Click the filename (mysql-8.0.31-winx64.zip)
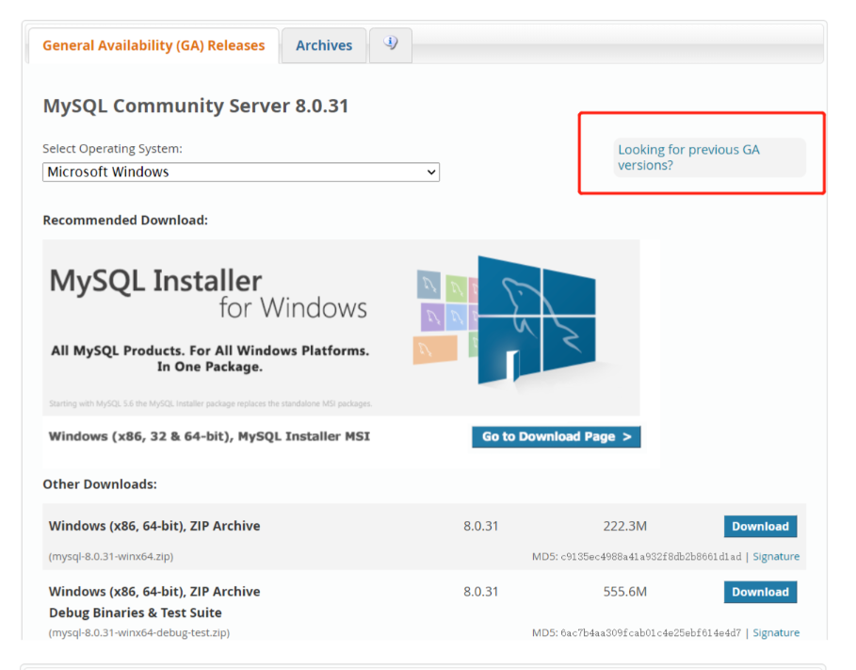This screenshot has height=670, width=856. click(111, 556)
